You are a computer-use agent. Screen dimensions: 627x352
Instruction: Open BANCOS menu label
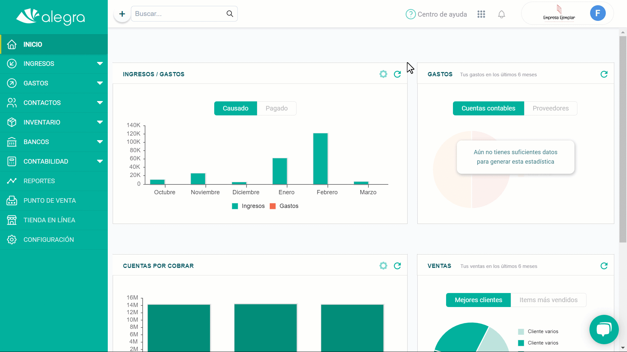point(36,142)
